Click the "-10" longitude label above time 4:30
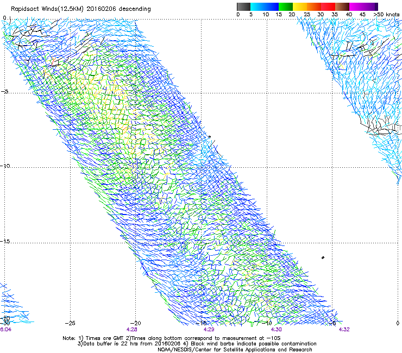This screenshot has height=353, width=402. pos(266,323)
